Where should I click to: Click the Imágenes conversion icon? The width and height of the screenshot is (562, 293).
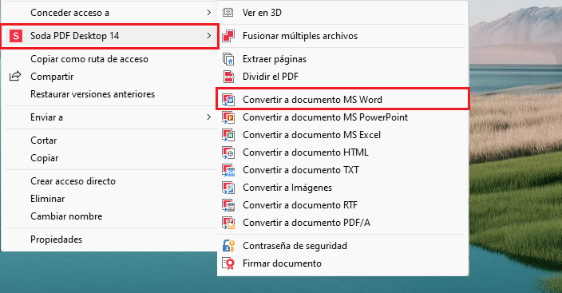[228, 188]
